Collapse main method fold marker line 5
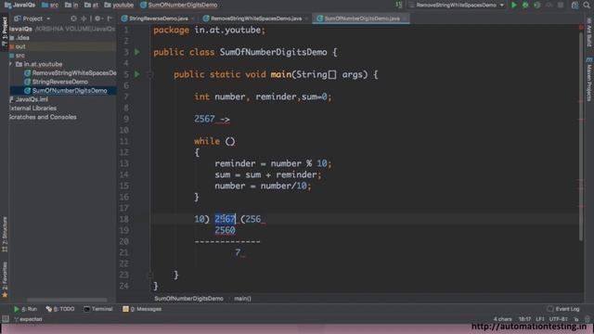This screenshot has height=334, width=594. (149, 74)
